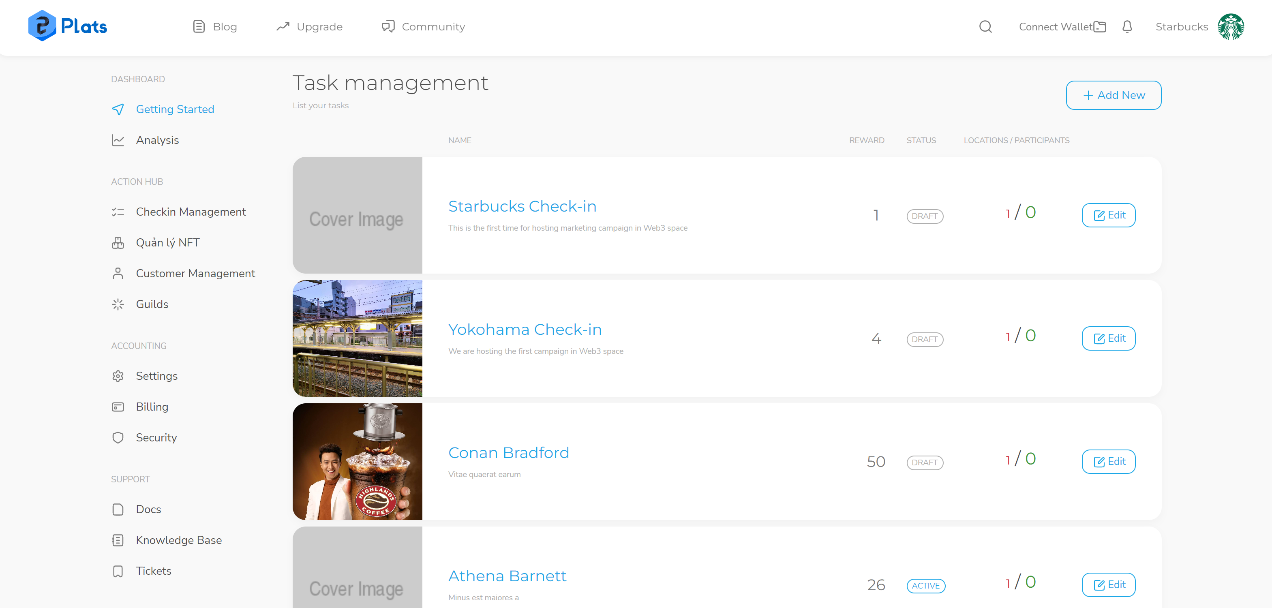
Task: Select the Getting Started menu item
Action: coord(175,109)
